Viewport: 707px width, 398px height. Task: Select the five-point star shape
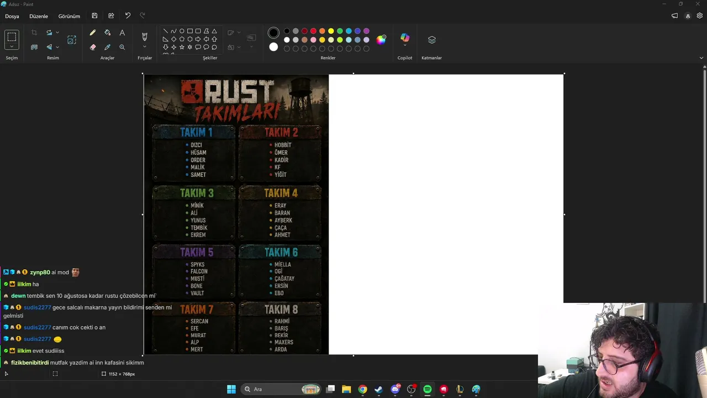point(182,48)
